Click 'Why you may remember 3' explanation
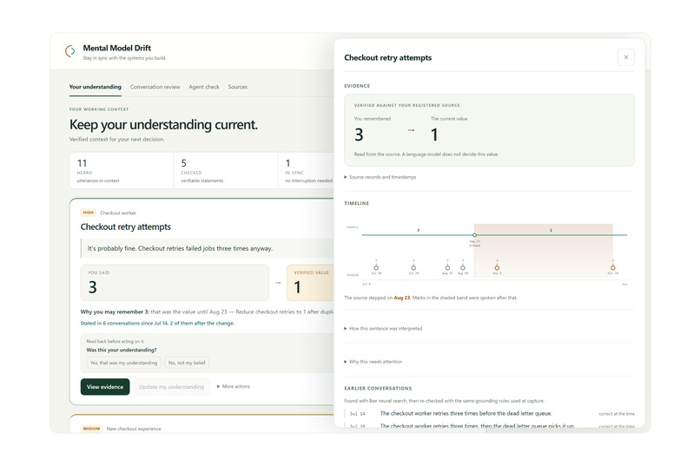This screenshot has width=700, height=466. point(207,312)
